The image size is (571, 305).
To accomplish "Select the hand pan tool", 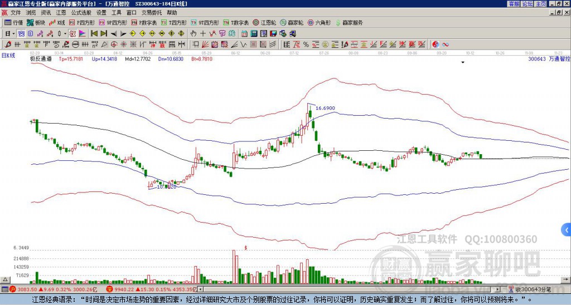I will tap(193, 34).
